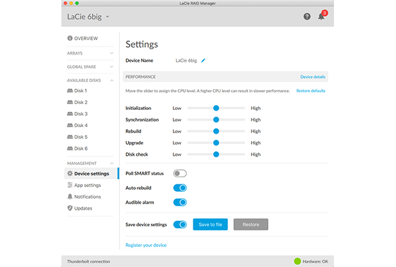396x267 pixels.
Task: Click the App settings sliders icon
Action: pos(70,185)
